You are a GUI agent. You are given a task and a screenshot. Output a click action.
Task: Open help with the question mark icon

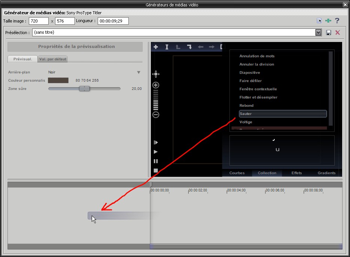pos(337,21)
